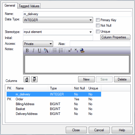
Task: Toggle subscript in Notes toolbar
Action: click(76, 50)
